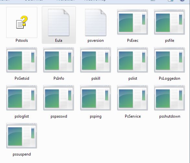Click the 'psping' file name label

point(96,116)
